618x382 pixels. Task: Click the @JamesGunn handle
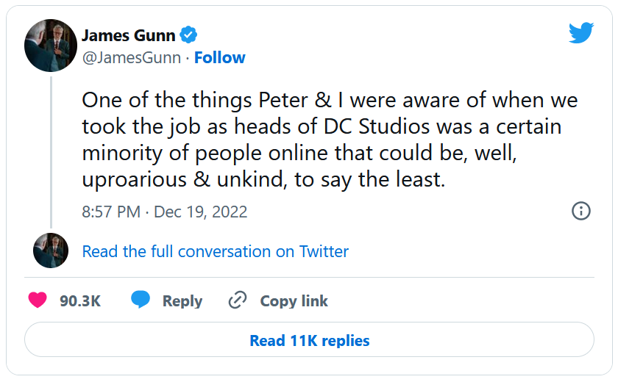click(131, 58)
